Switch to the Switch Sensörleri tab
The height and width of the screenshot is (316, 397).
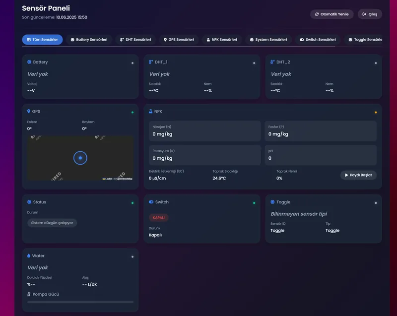pos(318,40)
